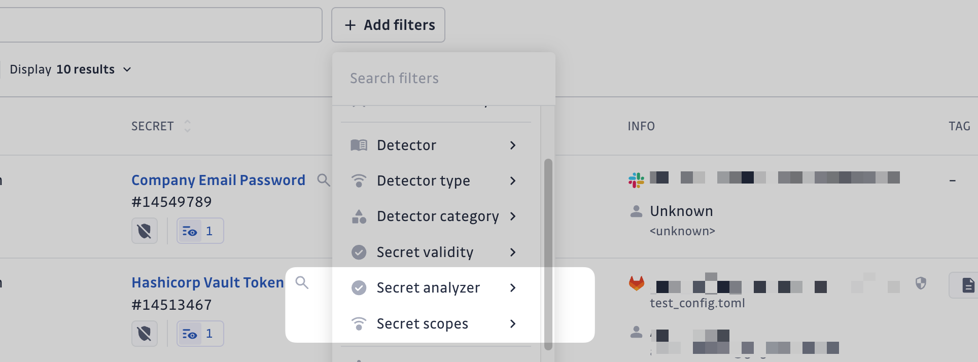Click the Secret validity checkmark icon
978x362 pixels.
coord(359,252)
